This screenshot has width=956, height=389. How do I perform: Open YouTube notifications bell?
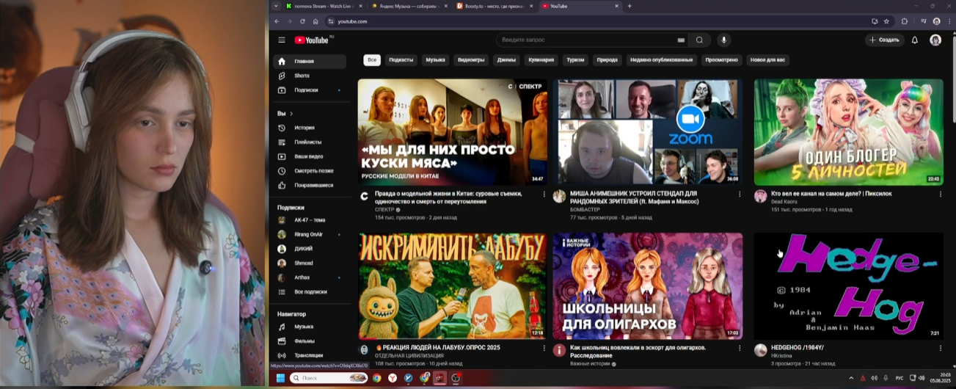pyautogui.click(x=915, y=40)
